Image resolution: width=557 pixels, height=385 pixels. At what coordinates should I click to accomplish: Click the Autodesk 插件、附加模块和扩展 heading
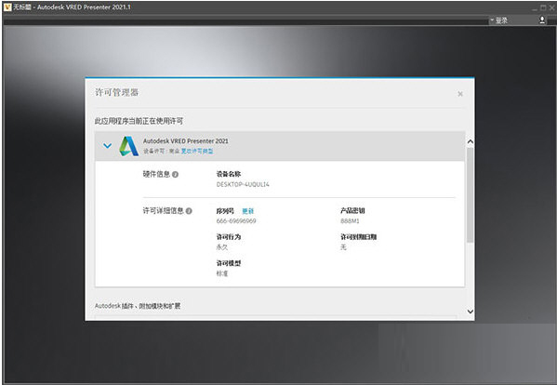click(x=138, y=306)
